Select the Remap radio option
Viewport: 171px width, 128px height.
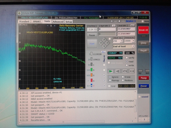[110, 80]
